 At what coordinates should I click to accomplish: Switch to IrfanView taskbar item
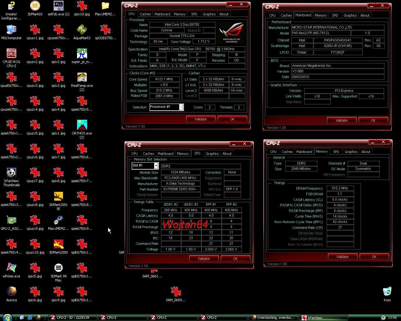coord(323,318)
